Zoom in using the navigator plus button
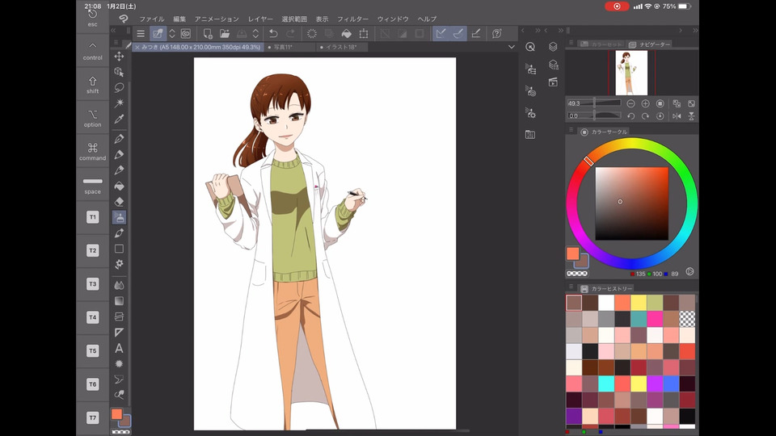The height and width of the screenshot is (436, 776). (645, 103)
